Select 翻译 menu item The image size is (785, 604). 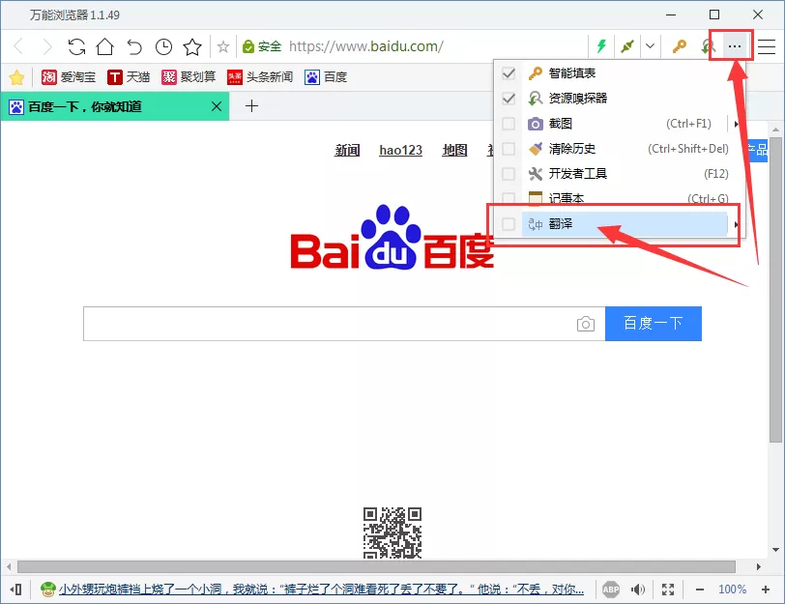click(625, 224)
